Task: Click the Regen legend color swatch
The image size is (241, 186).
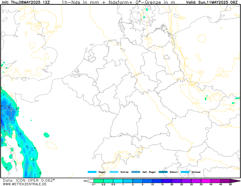Action: (92, 172)
